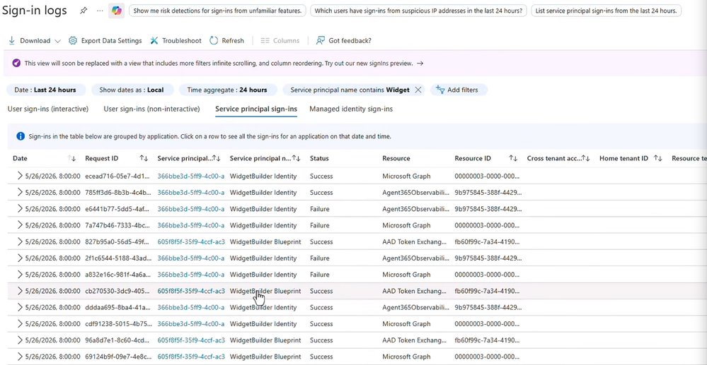Expand the row with request 827b95a0
This screenshot has height=365, width=707.
point(20,241)
